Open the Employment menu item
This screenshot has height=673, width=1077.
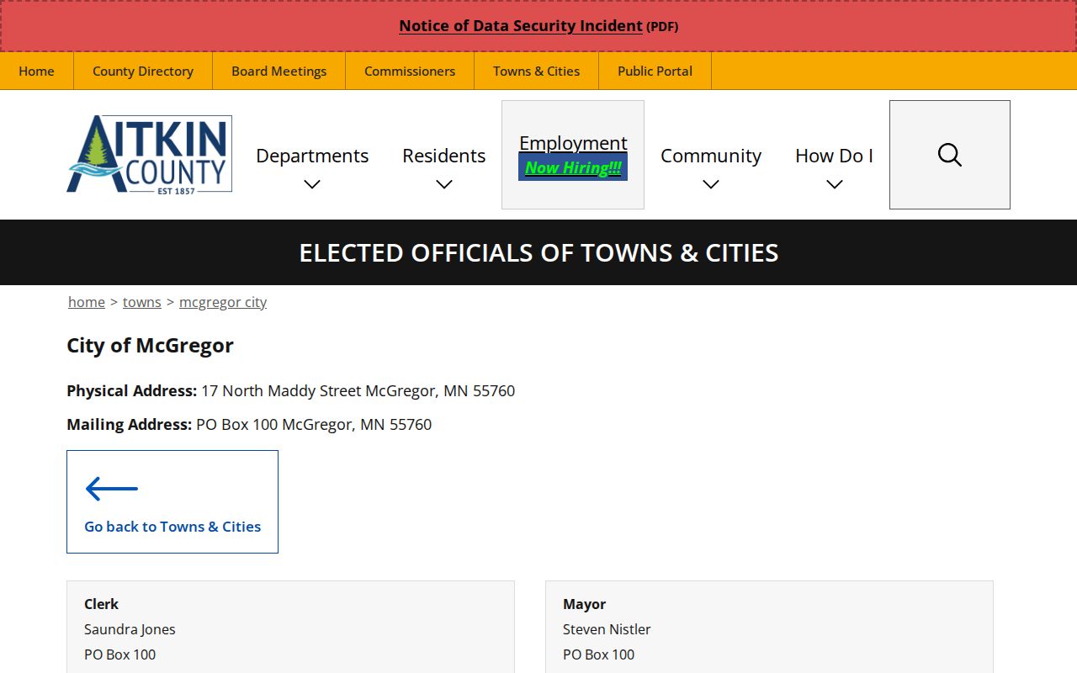(x=573, y=142)
